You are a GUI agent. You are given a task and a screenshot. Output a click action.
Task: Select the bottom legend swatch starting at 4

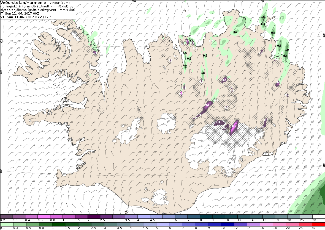pyautogui.click(x=137, y=225)
